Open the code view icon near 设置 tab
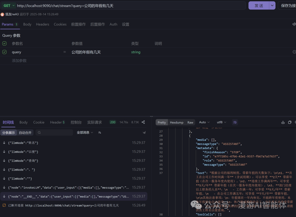Viewport: 296px width, 217px height. 294,24
